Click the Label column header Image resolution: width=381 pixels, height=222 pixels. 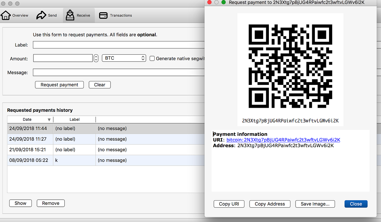pos(75,119)
